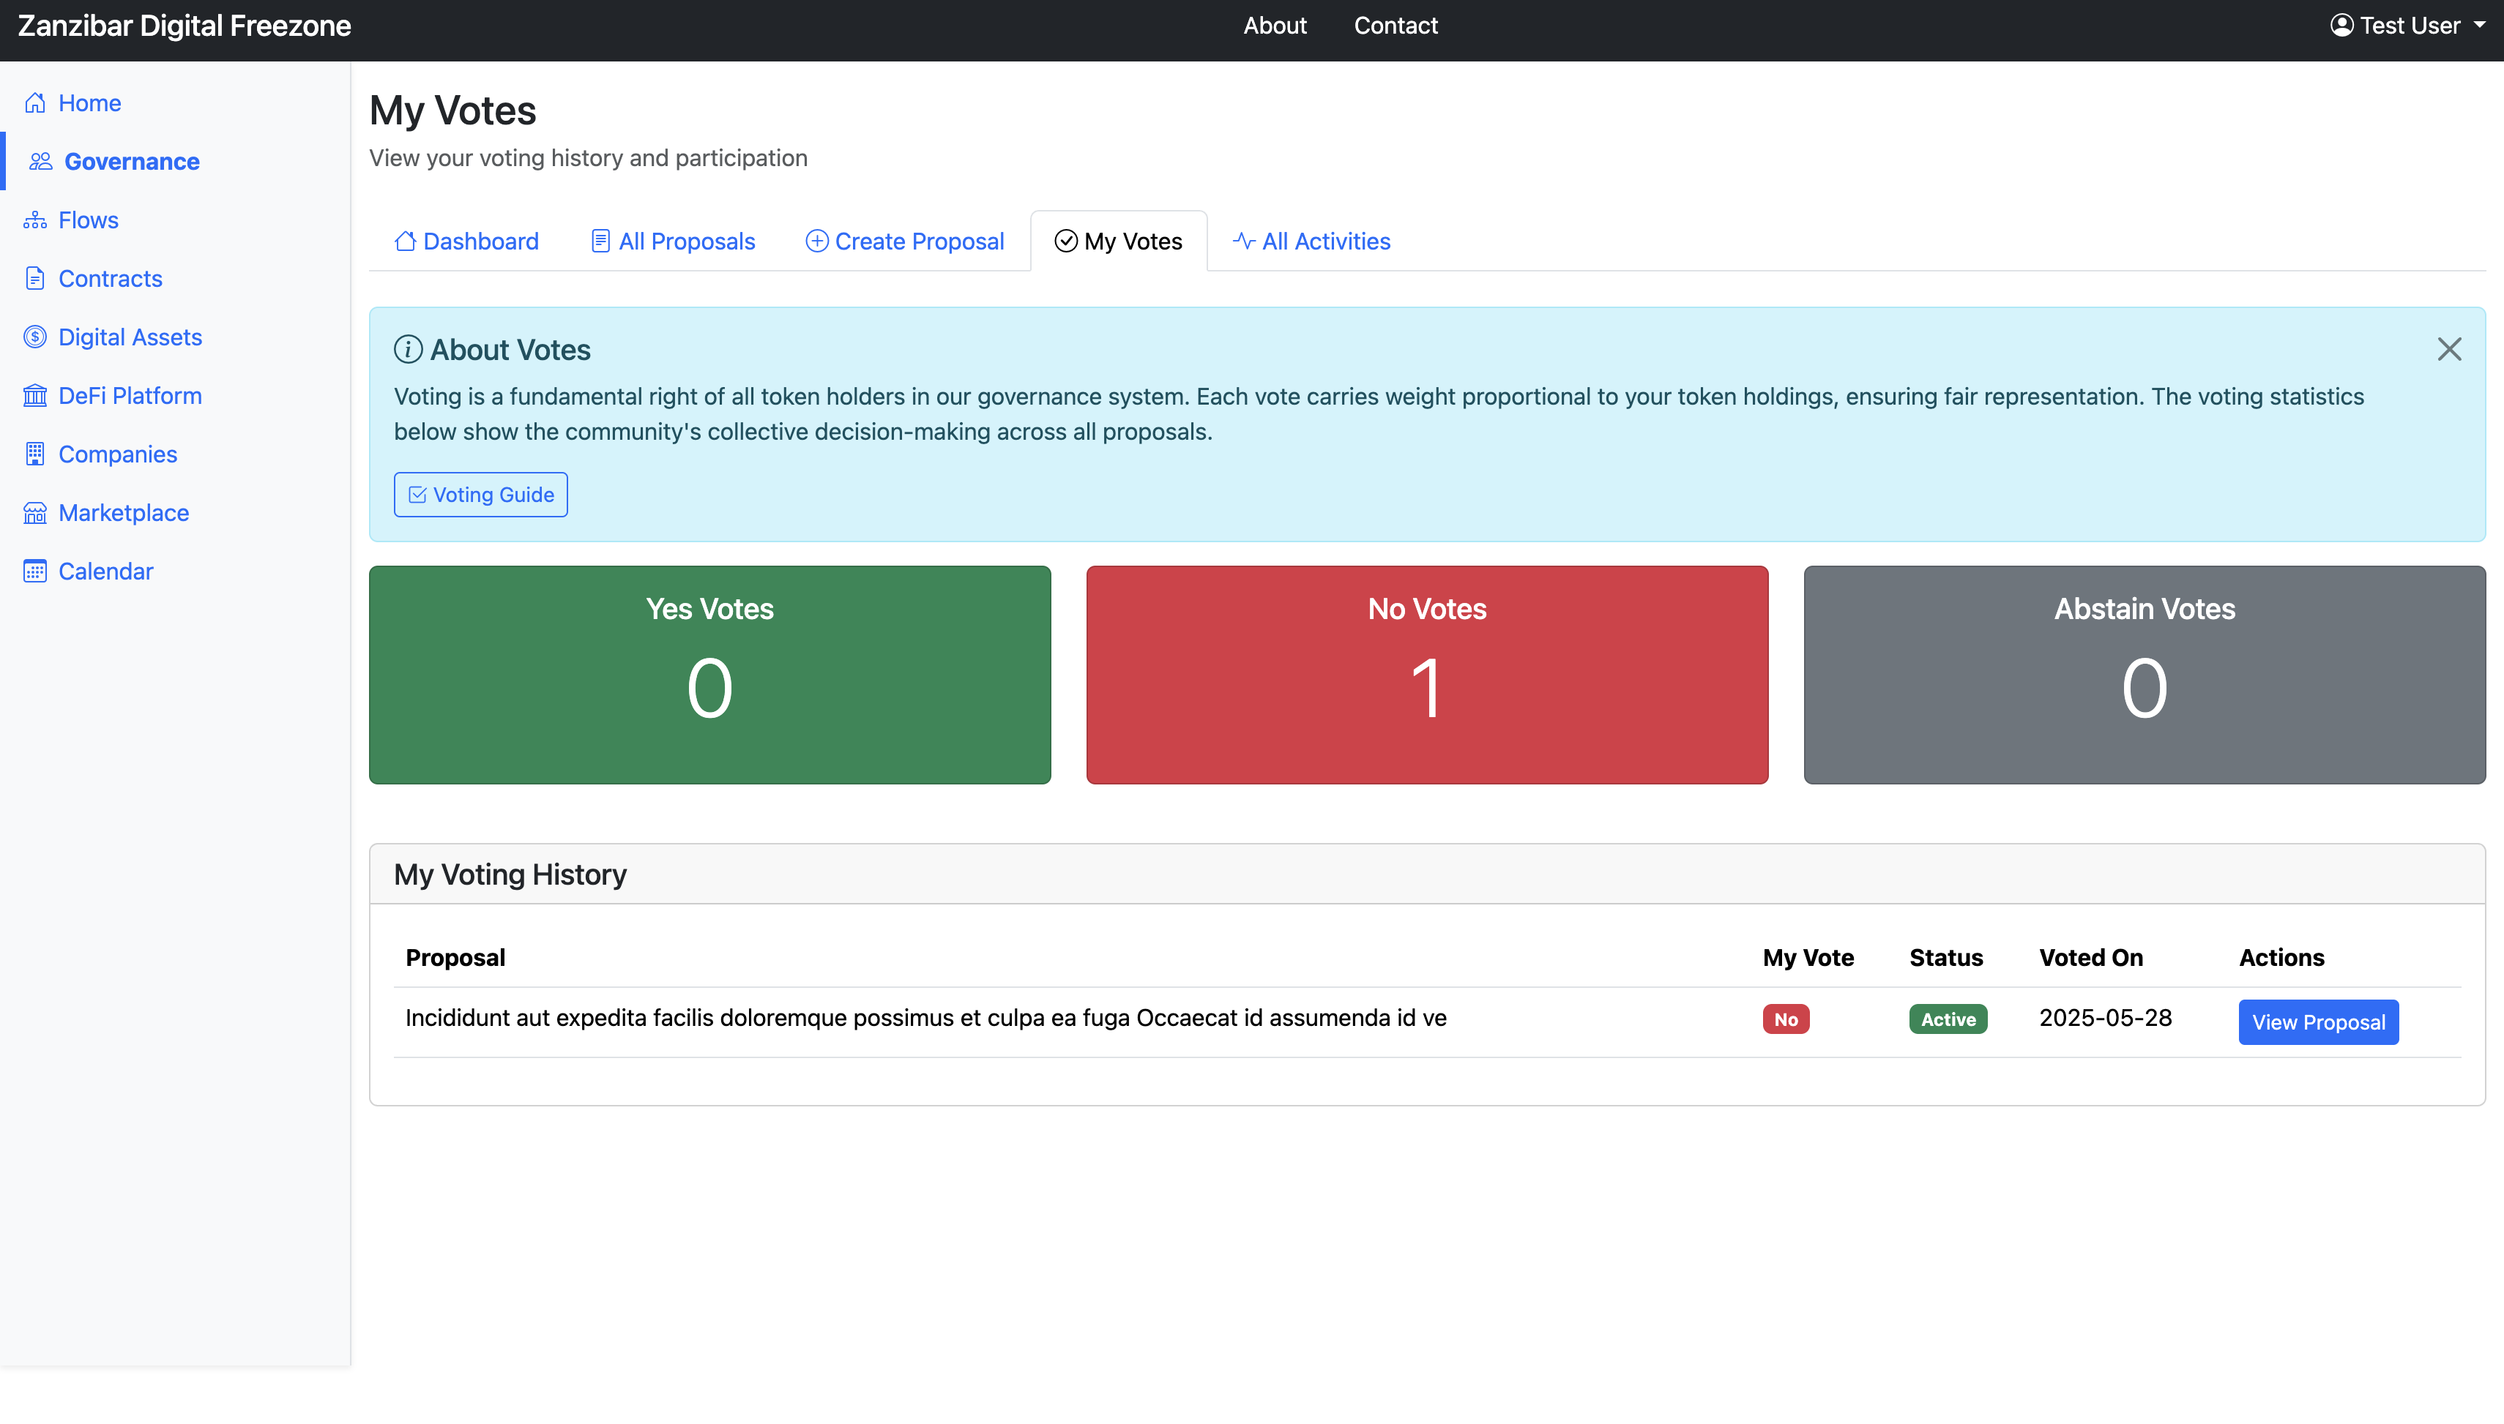
Task: Go to Flows in the sidebar
Action: [x=176, y=220]
